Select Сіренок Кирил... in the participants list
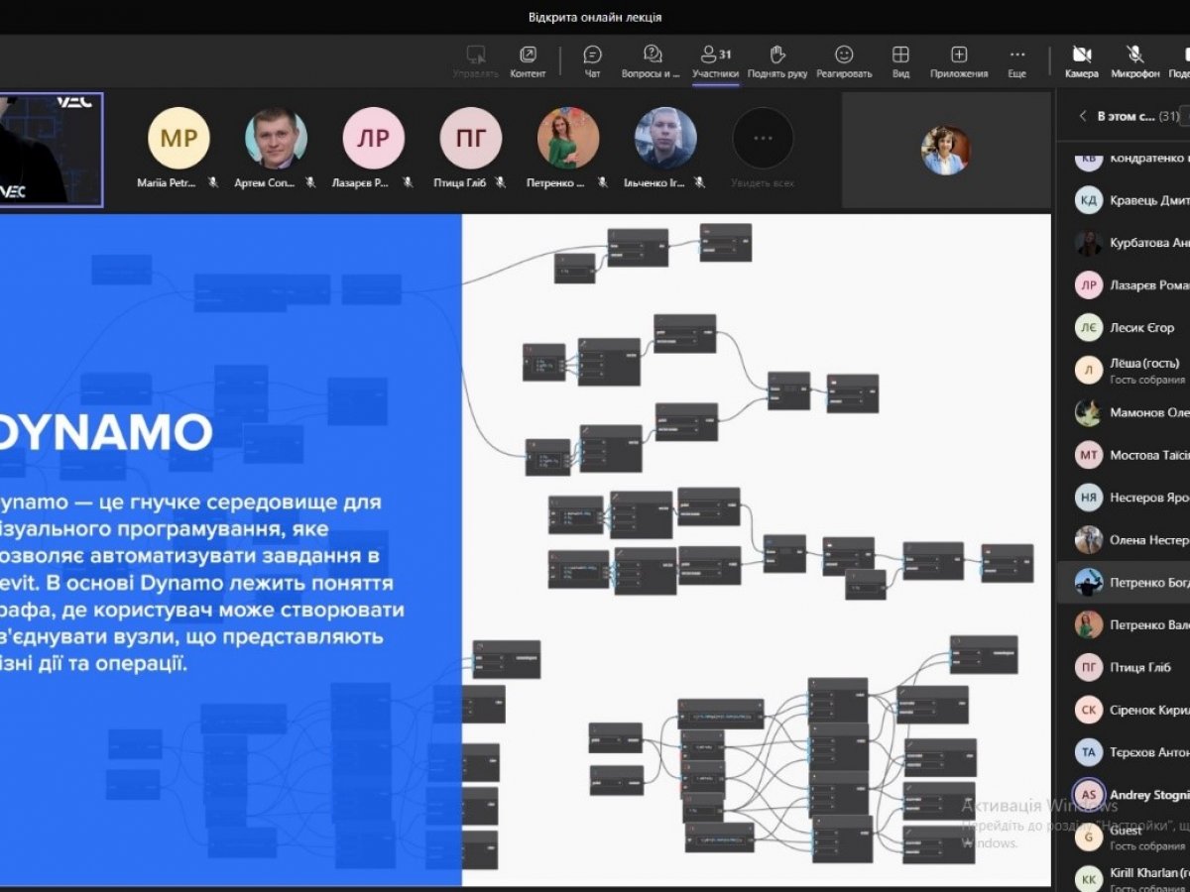 tap(1124, 710)
